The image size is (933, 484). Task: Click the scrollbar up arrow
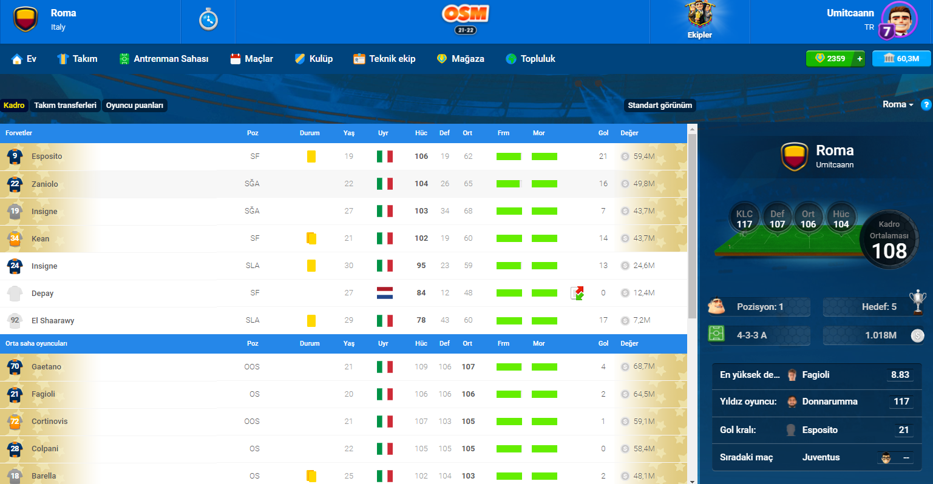click(692, 129)
